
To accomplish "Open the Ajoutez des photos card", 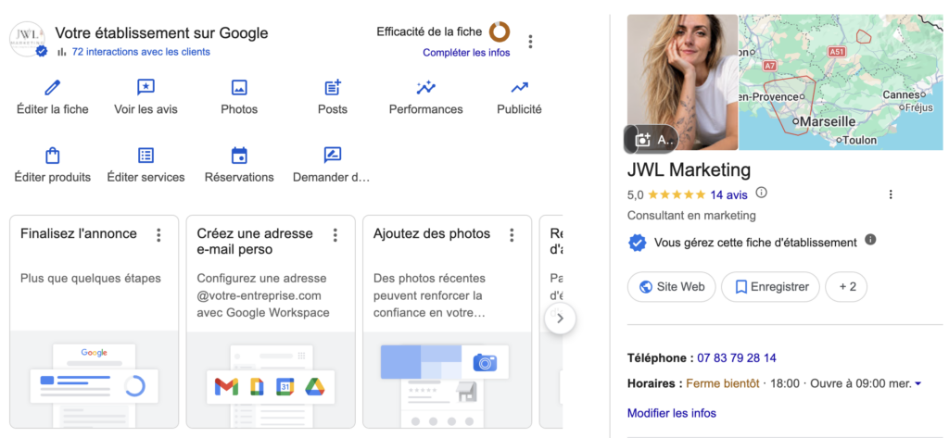I will click(x=448, y=322).
